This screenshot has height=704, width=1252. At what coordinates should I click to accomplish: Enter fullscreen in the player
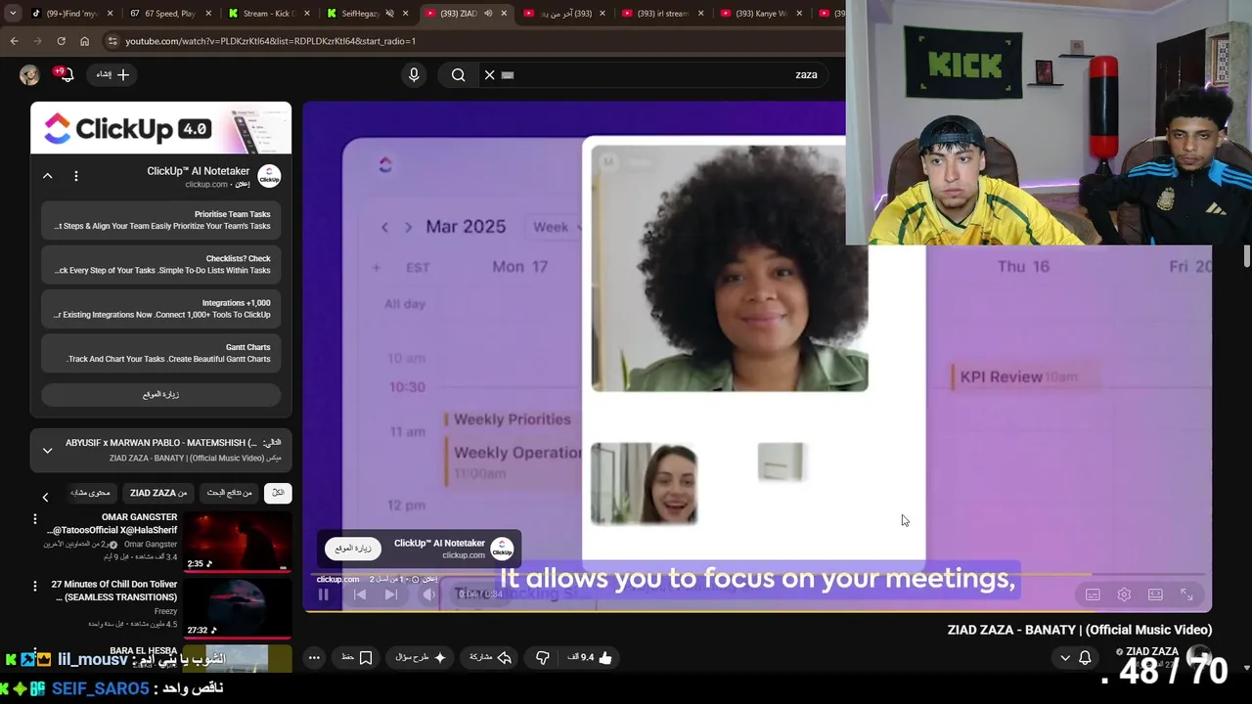[x=1186, y=594]
